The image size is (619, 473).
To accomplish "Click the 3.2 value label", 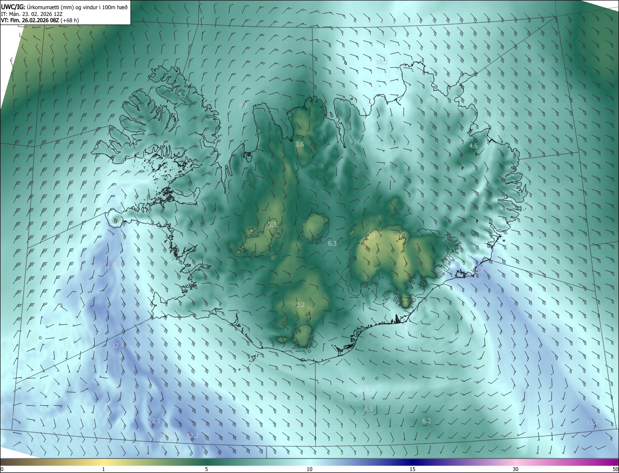I will pyautogui.click(x=300, y=305).
